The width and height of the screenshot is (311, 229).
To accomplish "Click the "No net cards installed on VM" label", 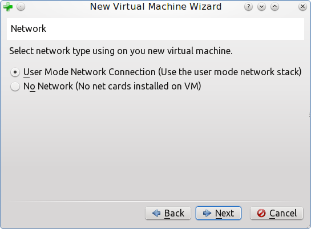I will (138, 86).
